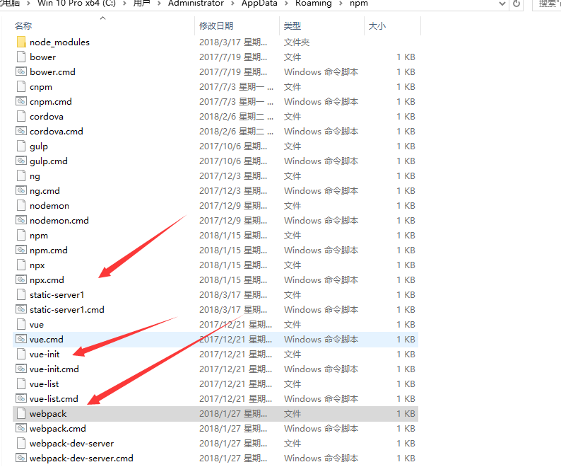Viewport: 561px width, 467px height.
Task: Select the vue-init file icon
Action: click(x=21, y=354)
